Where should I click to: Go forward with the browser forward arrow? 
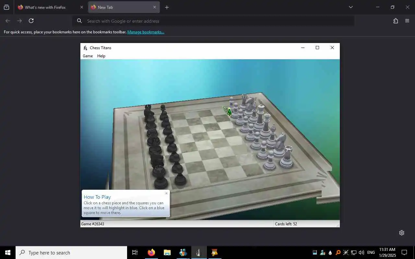click(19, 21)
